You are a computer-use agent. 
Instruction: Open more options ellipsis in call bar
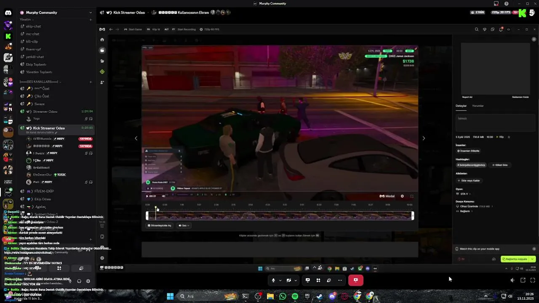tap(340, 280)
